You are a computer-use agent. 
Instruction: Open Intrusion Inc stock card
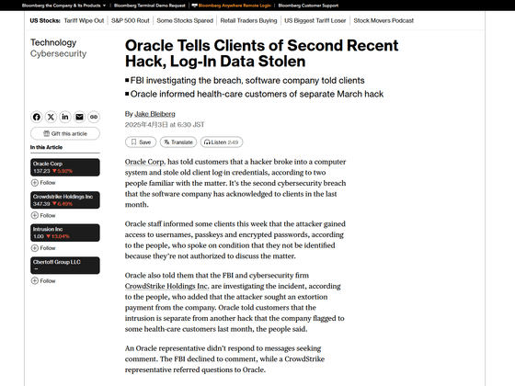click(x=65, y=233)
